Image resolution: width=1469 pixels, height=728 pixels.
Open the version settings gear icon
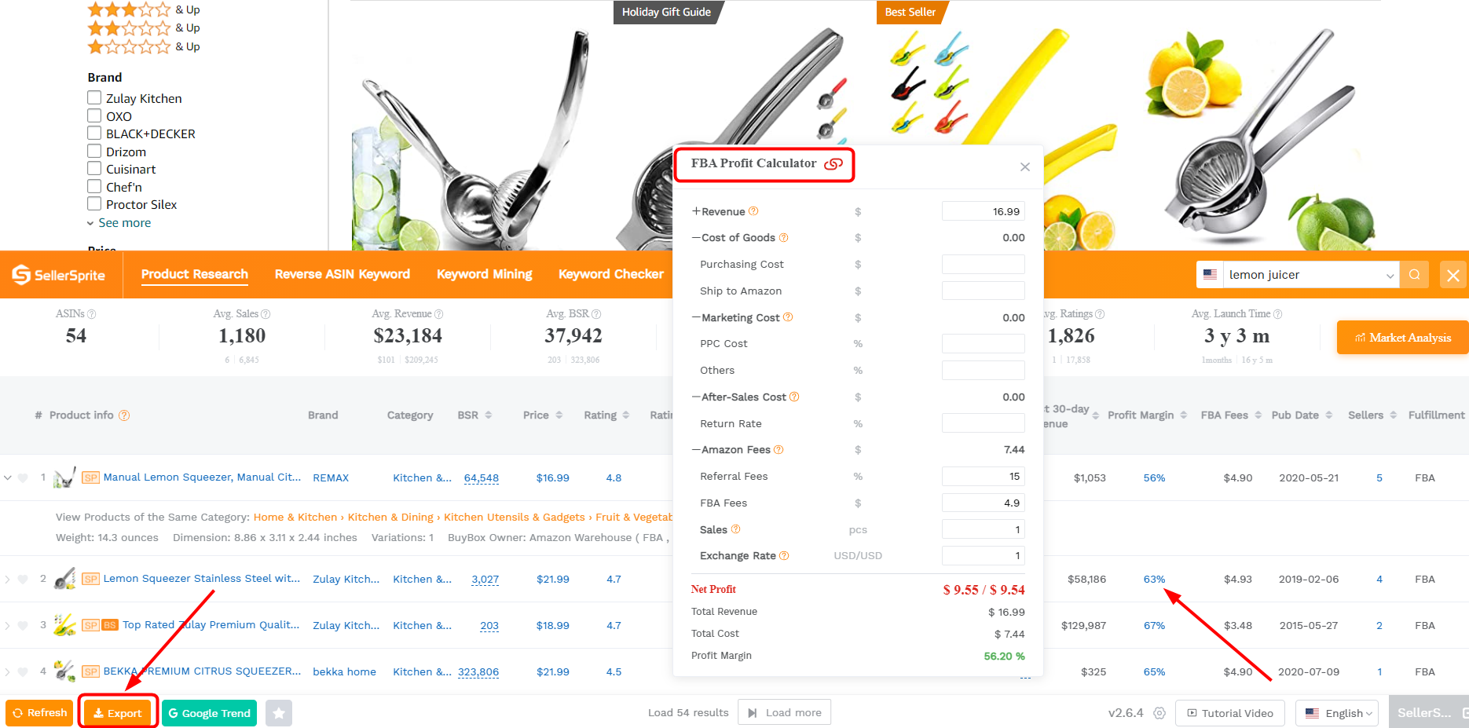point(1159,713)
